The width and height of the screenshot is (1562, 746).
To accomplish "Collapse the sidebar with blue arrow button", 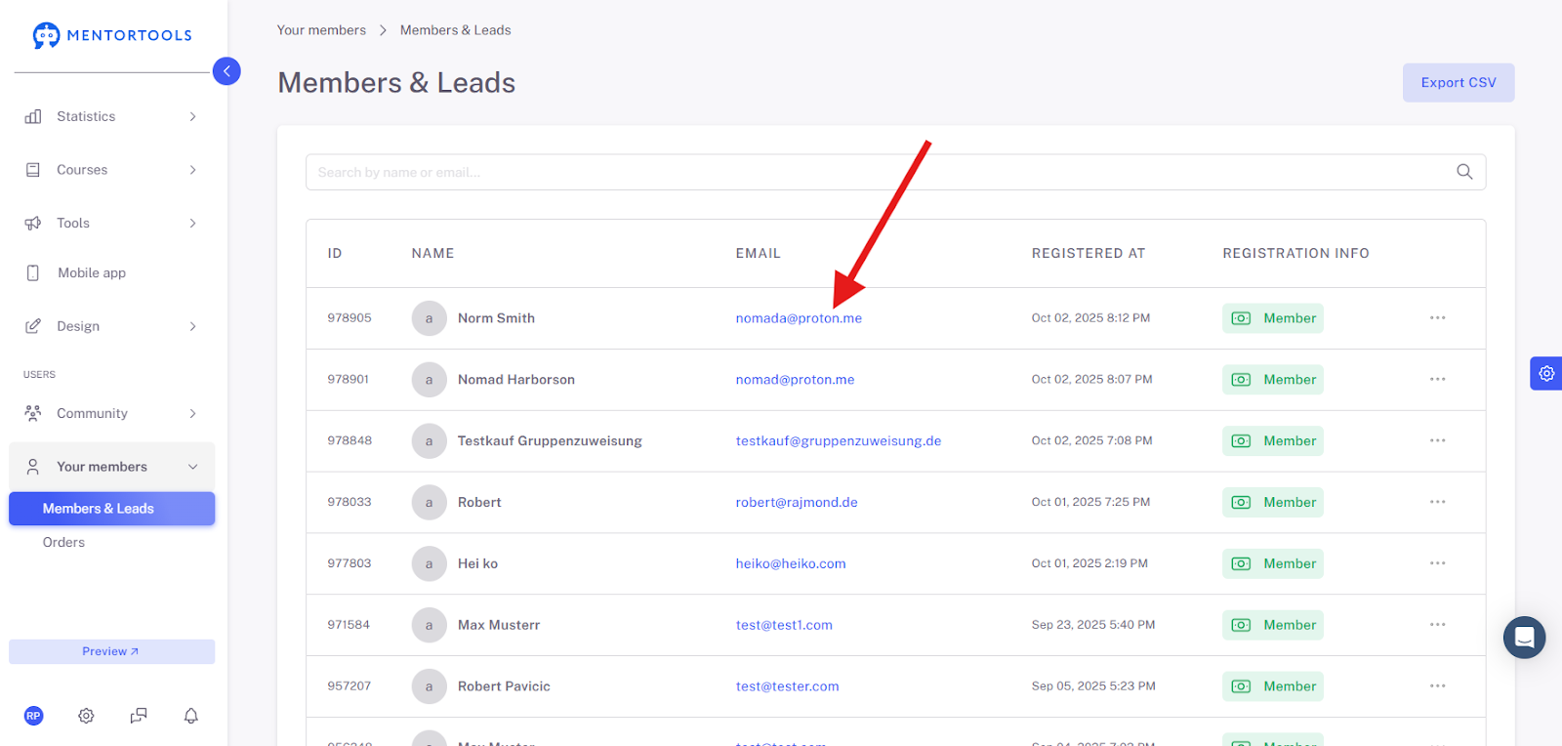I will (x=226, y=71).
